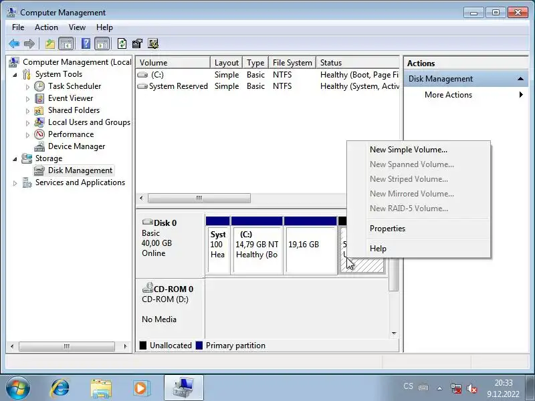535x401 pixels.
Task: Open the Action menu
Action: pos(46,27)
